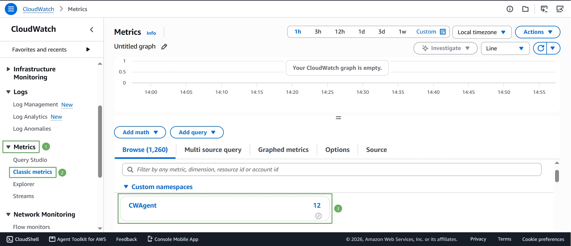The width and height of the screenshot is (571, 246).
Task: Edit the Untitled graph name pencil icon
Action: tap(164, 46)
